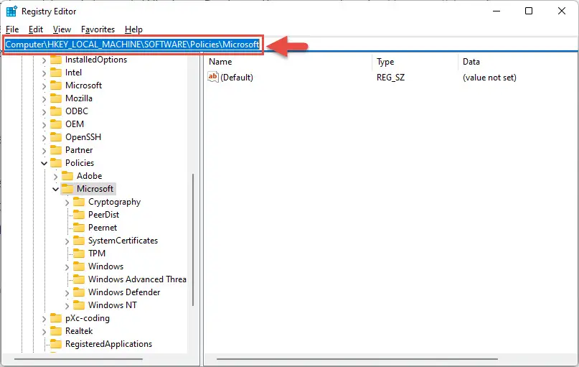This screenshot has height=367, width=579.
Task: Click the registry path address bar
Action: 290,45
